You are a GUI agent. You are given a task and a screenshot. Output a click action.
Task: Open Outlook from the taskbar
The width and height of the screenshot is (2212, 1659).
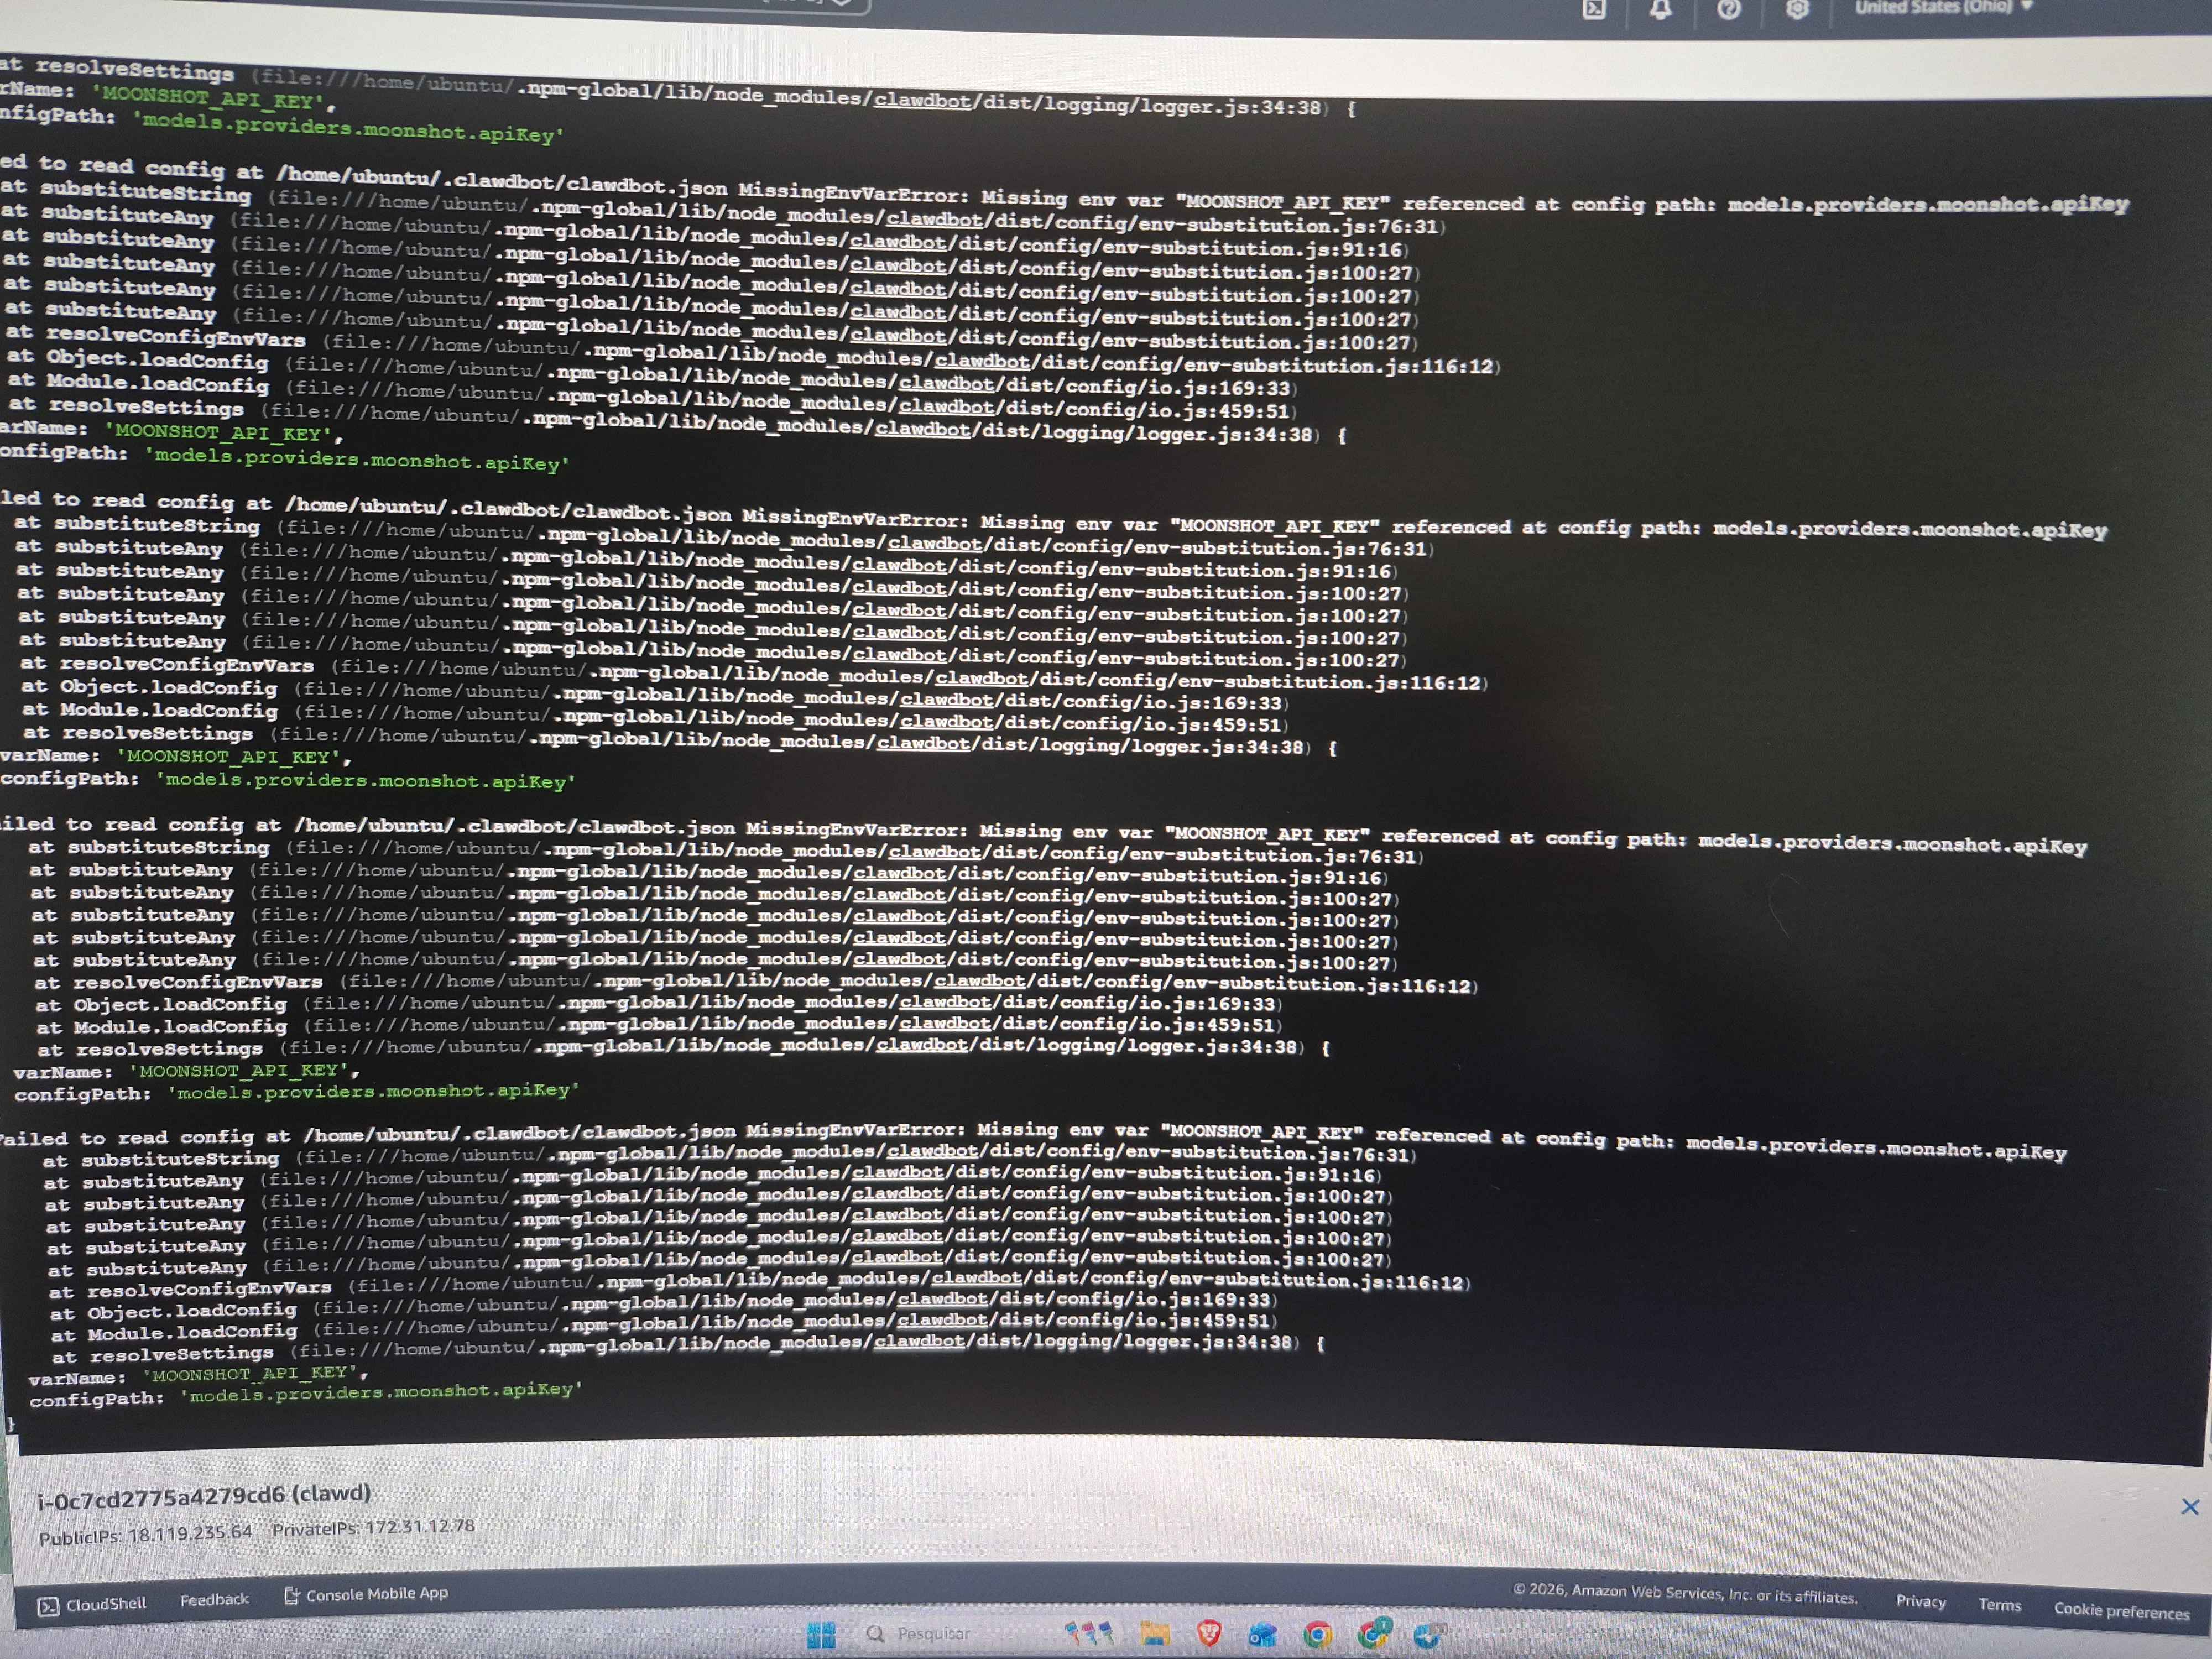(x=1263, y=1635)
